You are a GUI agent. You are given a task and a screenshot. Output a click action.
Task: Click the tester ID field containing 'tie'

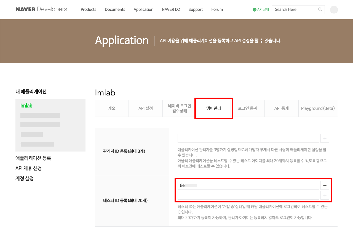click(248, 186)
